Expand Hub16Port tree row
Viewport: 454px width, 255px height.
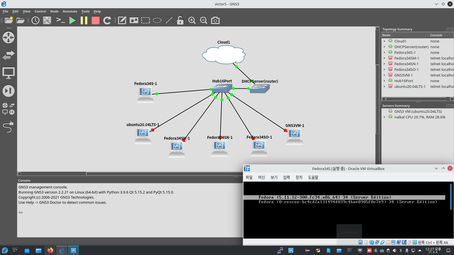[x=384, y=81]
